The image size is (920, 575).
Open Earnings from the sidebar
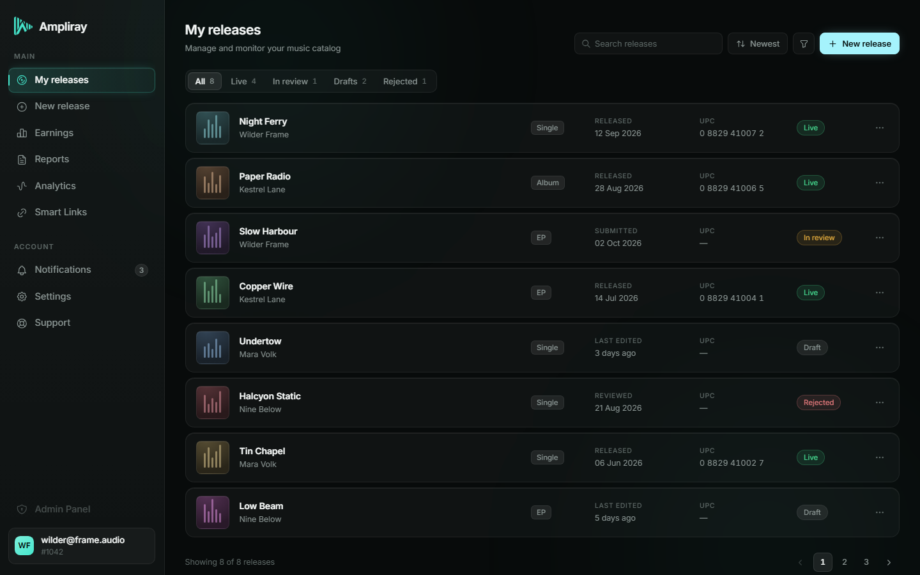(x=82, y=133)
